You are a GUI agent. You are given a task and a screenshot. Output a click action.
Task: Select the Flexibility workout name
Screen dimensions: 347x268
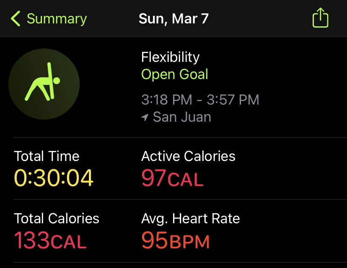pos(170,57)
